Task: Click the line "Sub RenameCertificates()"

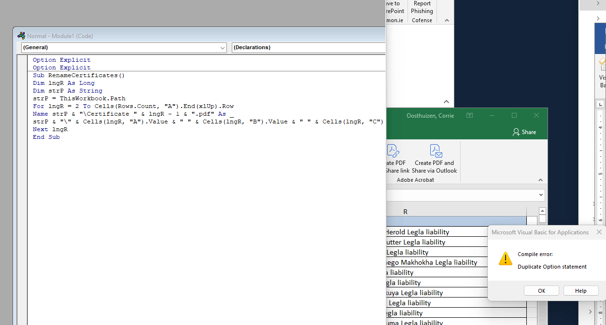Action: click(79, 75)
